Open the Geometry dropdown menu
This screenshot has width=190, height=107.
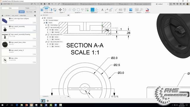(78, 12)
